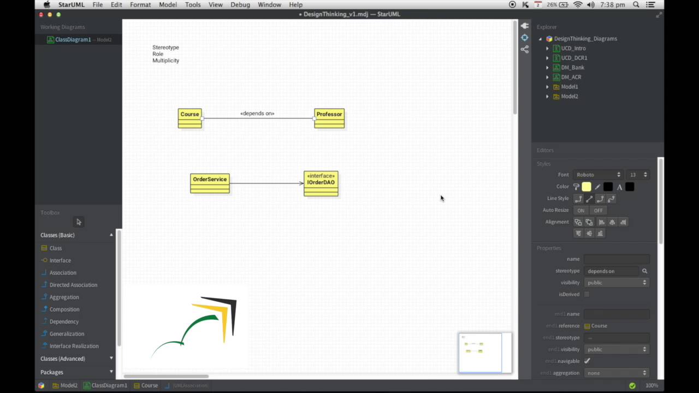The image size is (699, 393).
Task: Pick the Interface tool in the toolbox
Action: 60,260
